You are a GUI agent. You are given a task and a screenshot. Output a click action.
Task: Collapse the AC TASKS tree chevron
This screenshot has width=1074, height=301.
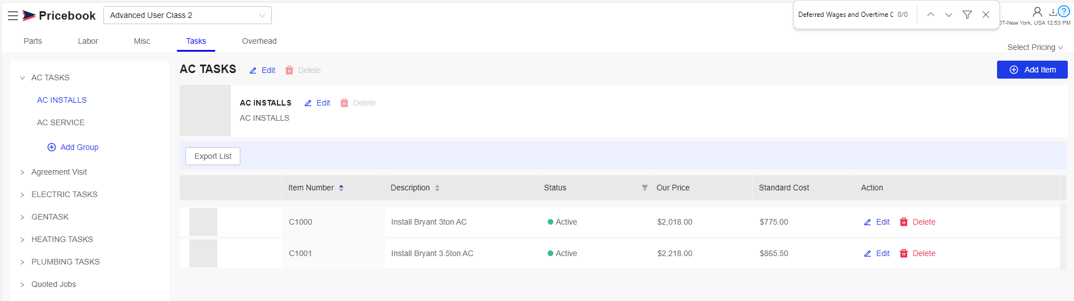click(x=22, y=78)
